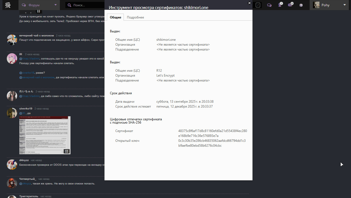This screenshot has width=351, height=198.
Task: Click the expiry date пятница, 12 декабря 2025
Action: pos(184,106)
